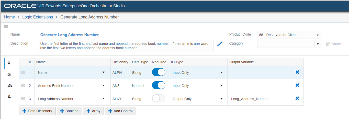Screen dimensions: 349x120
Task: Click the Description text field
Action: click(x=126, y=46)
